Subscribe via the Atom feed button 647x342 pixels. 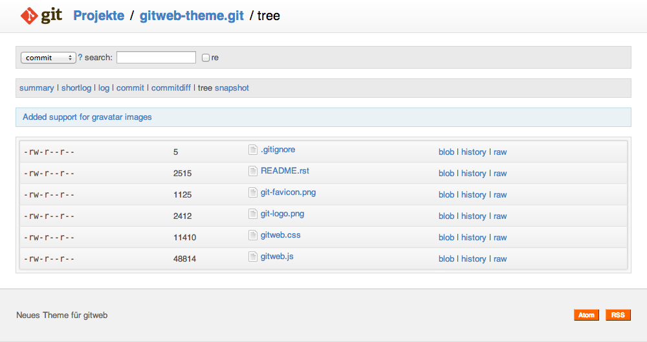586,315
